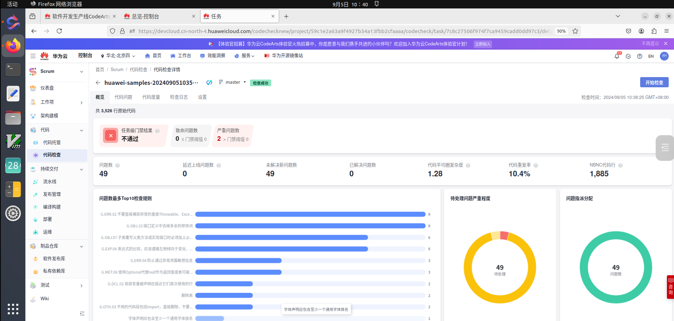Click the G.ERR.02 rule progress bar

pos(310,214)
